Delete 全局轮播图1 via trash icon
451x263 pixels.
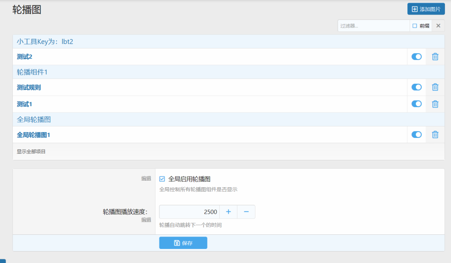[x=435, y=135]
